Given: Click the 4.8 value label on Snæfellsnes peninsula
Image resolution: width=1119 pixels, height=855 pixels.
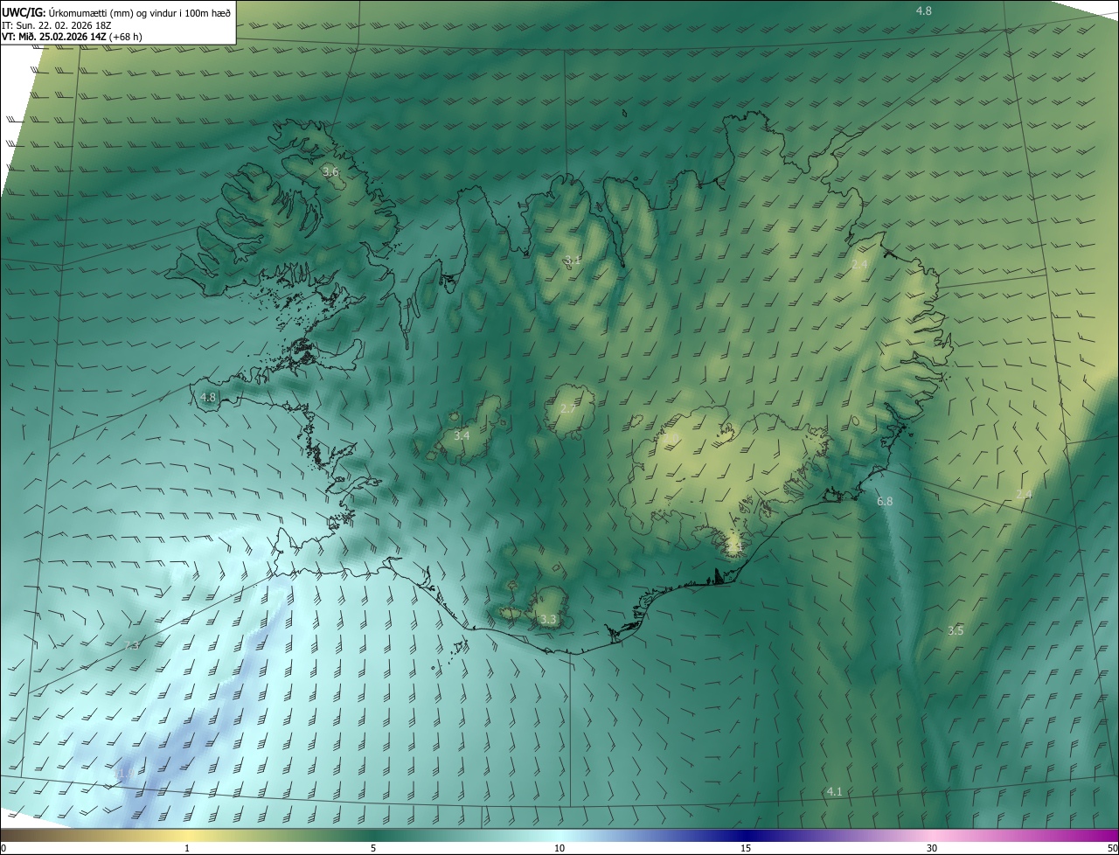Looking at the screenshot, I should [x=208, y=398].
